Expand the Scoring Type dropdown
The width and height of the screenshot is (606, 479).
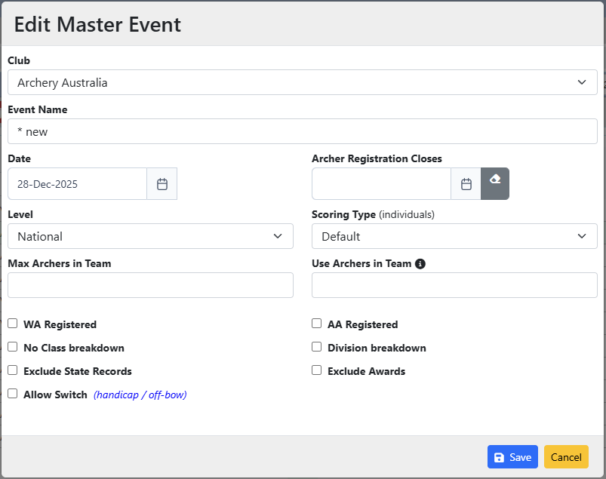[x=454, y=236]
